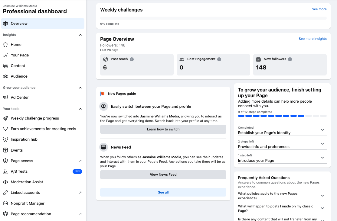Expand the Provide info and preferences section
Viewport: 337px width, 221px height.
322,143
